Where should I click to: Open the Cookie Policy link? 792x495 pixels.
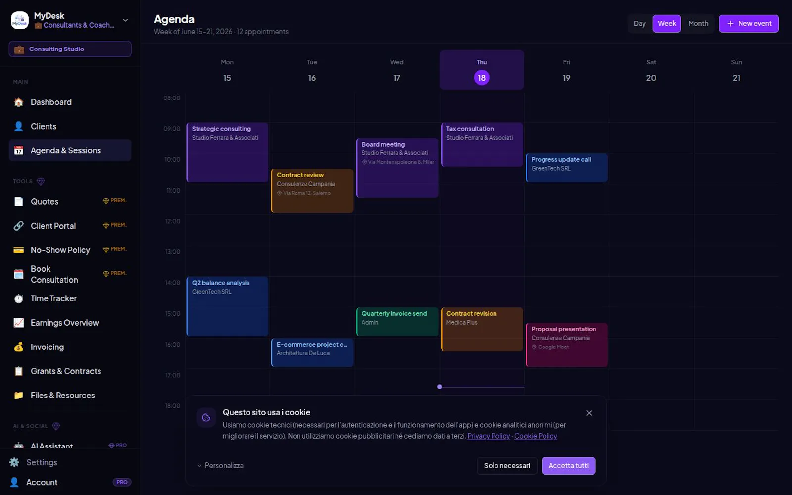coord(536,436)
